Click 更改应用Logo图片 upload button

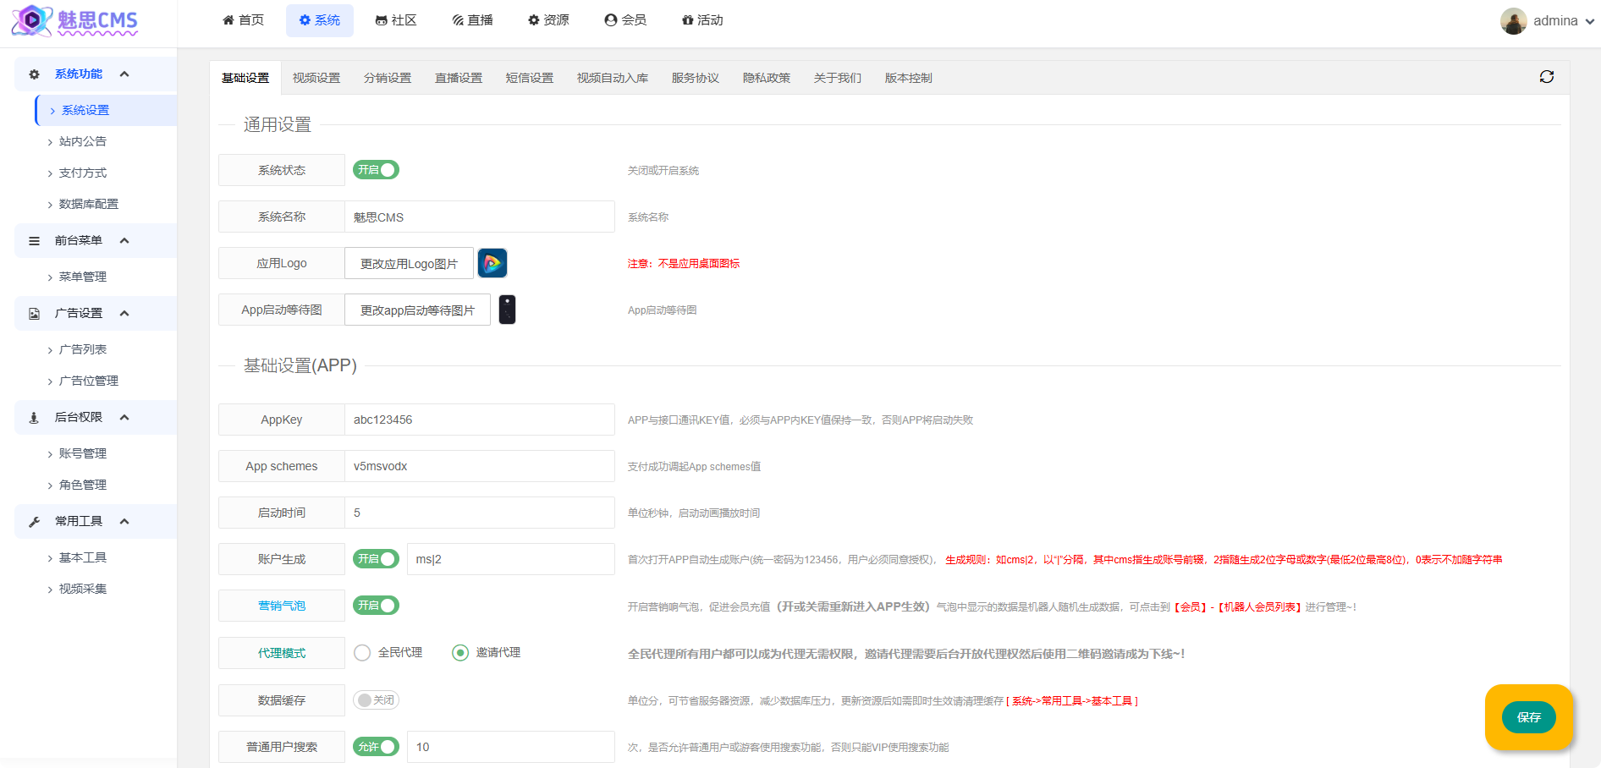[409, 263]
